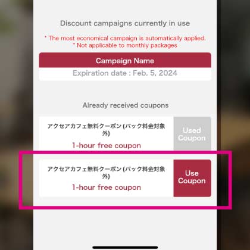Viewport: 250px width, 250px height.
Task: Tap the Japanese title of the used coupon
Action: (106, 129)
